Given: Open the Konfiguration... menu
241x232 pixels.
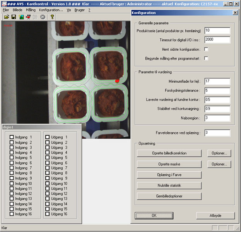Looking at the screenshot, I should (x=51, y=10).
